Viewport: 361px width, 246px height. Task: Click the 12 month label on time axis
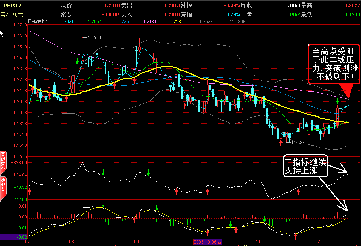[318, 242]
